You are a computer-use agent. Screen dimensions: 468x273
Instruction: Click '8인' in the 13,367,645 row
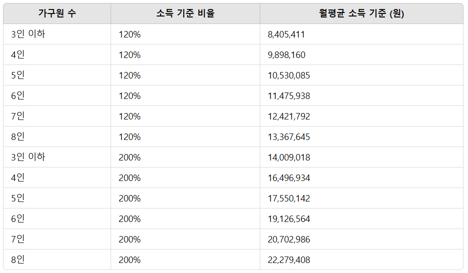[18, 136]
